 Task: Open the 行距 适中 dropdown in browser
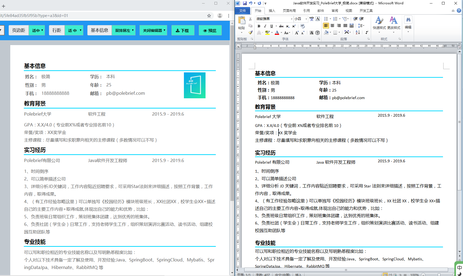74,30
